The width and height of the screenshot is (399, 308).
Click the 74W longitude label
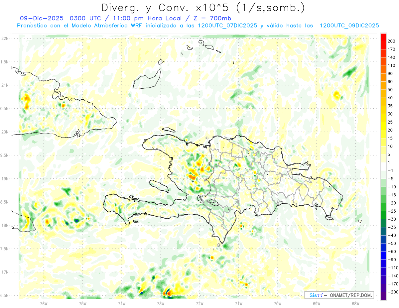coord(121,303)
